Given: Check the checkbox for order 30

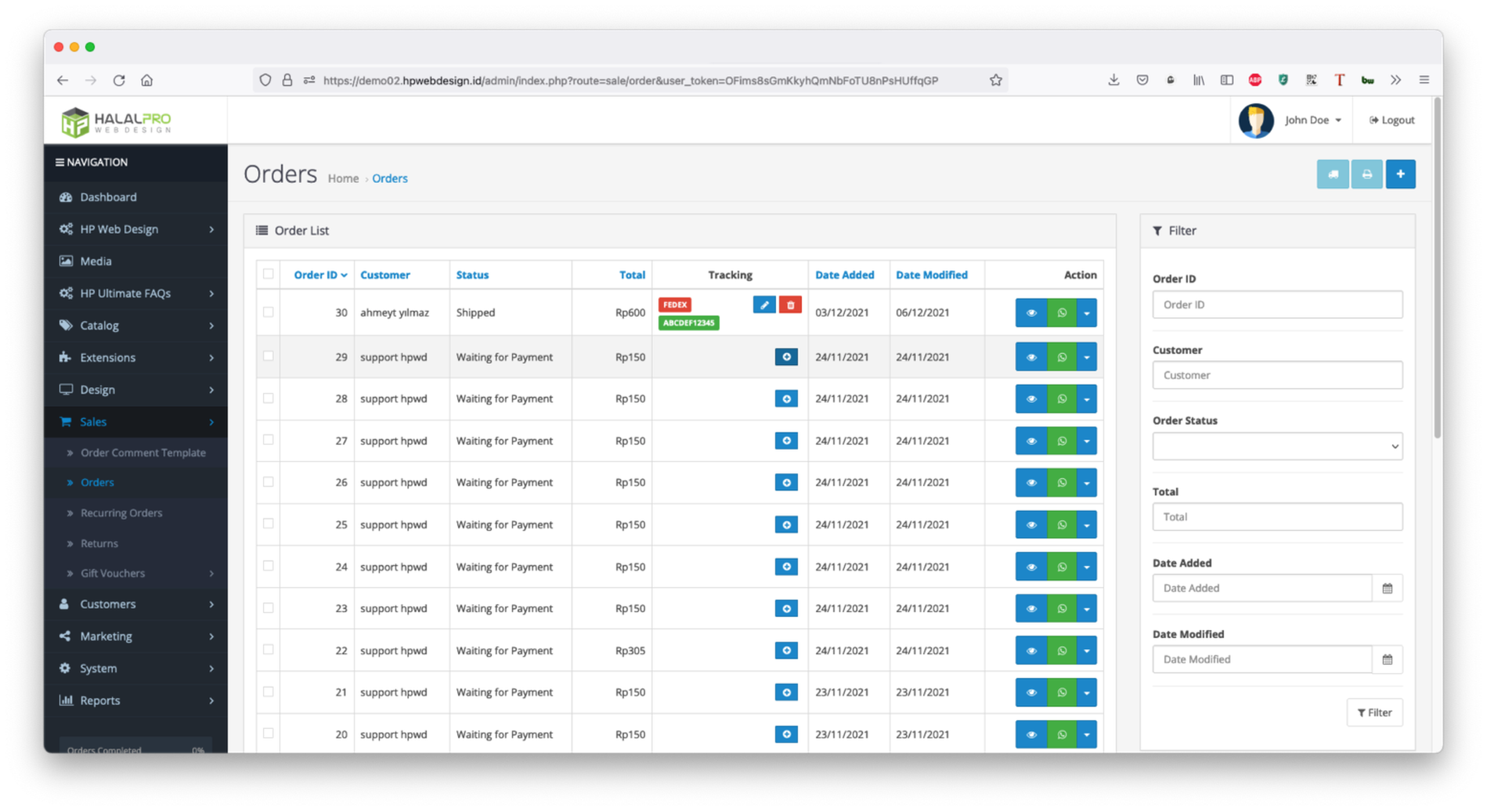Looking at the screenshot, I should point(269,312).
